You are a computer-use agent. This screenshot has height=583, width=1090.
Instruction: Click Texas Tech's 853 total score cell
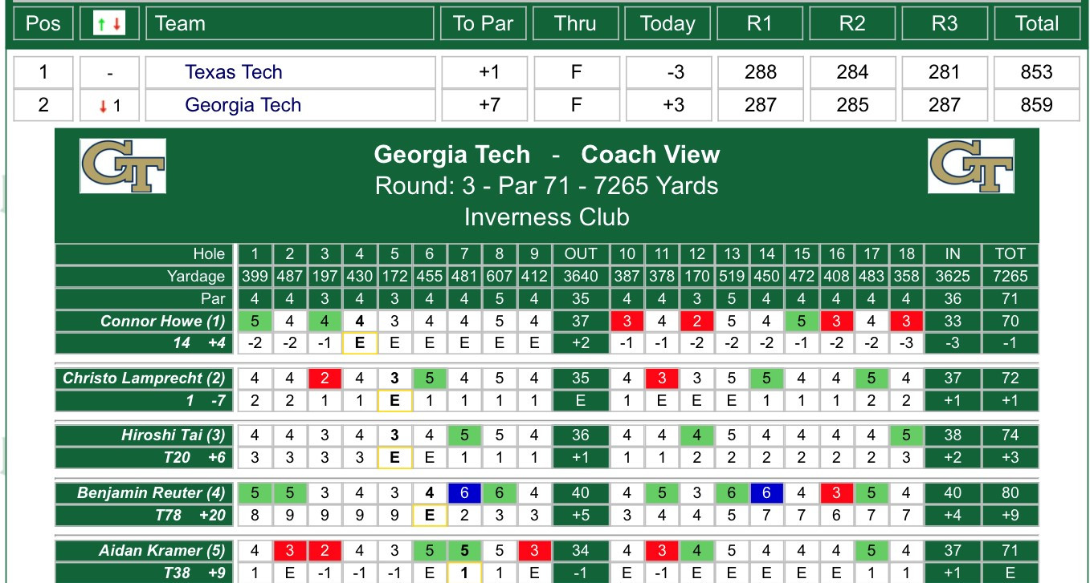[x=1037, y=72]
